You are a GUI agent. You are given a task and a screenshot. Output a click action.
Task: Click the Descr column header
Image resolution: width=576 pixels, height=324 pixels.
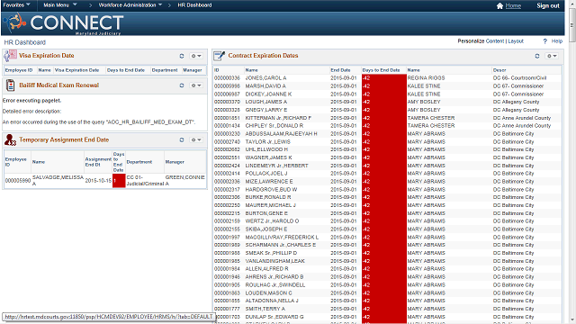(x=499, y=70)
